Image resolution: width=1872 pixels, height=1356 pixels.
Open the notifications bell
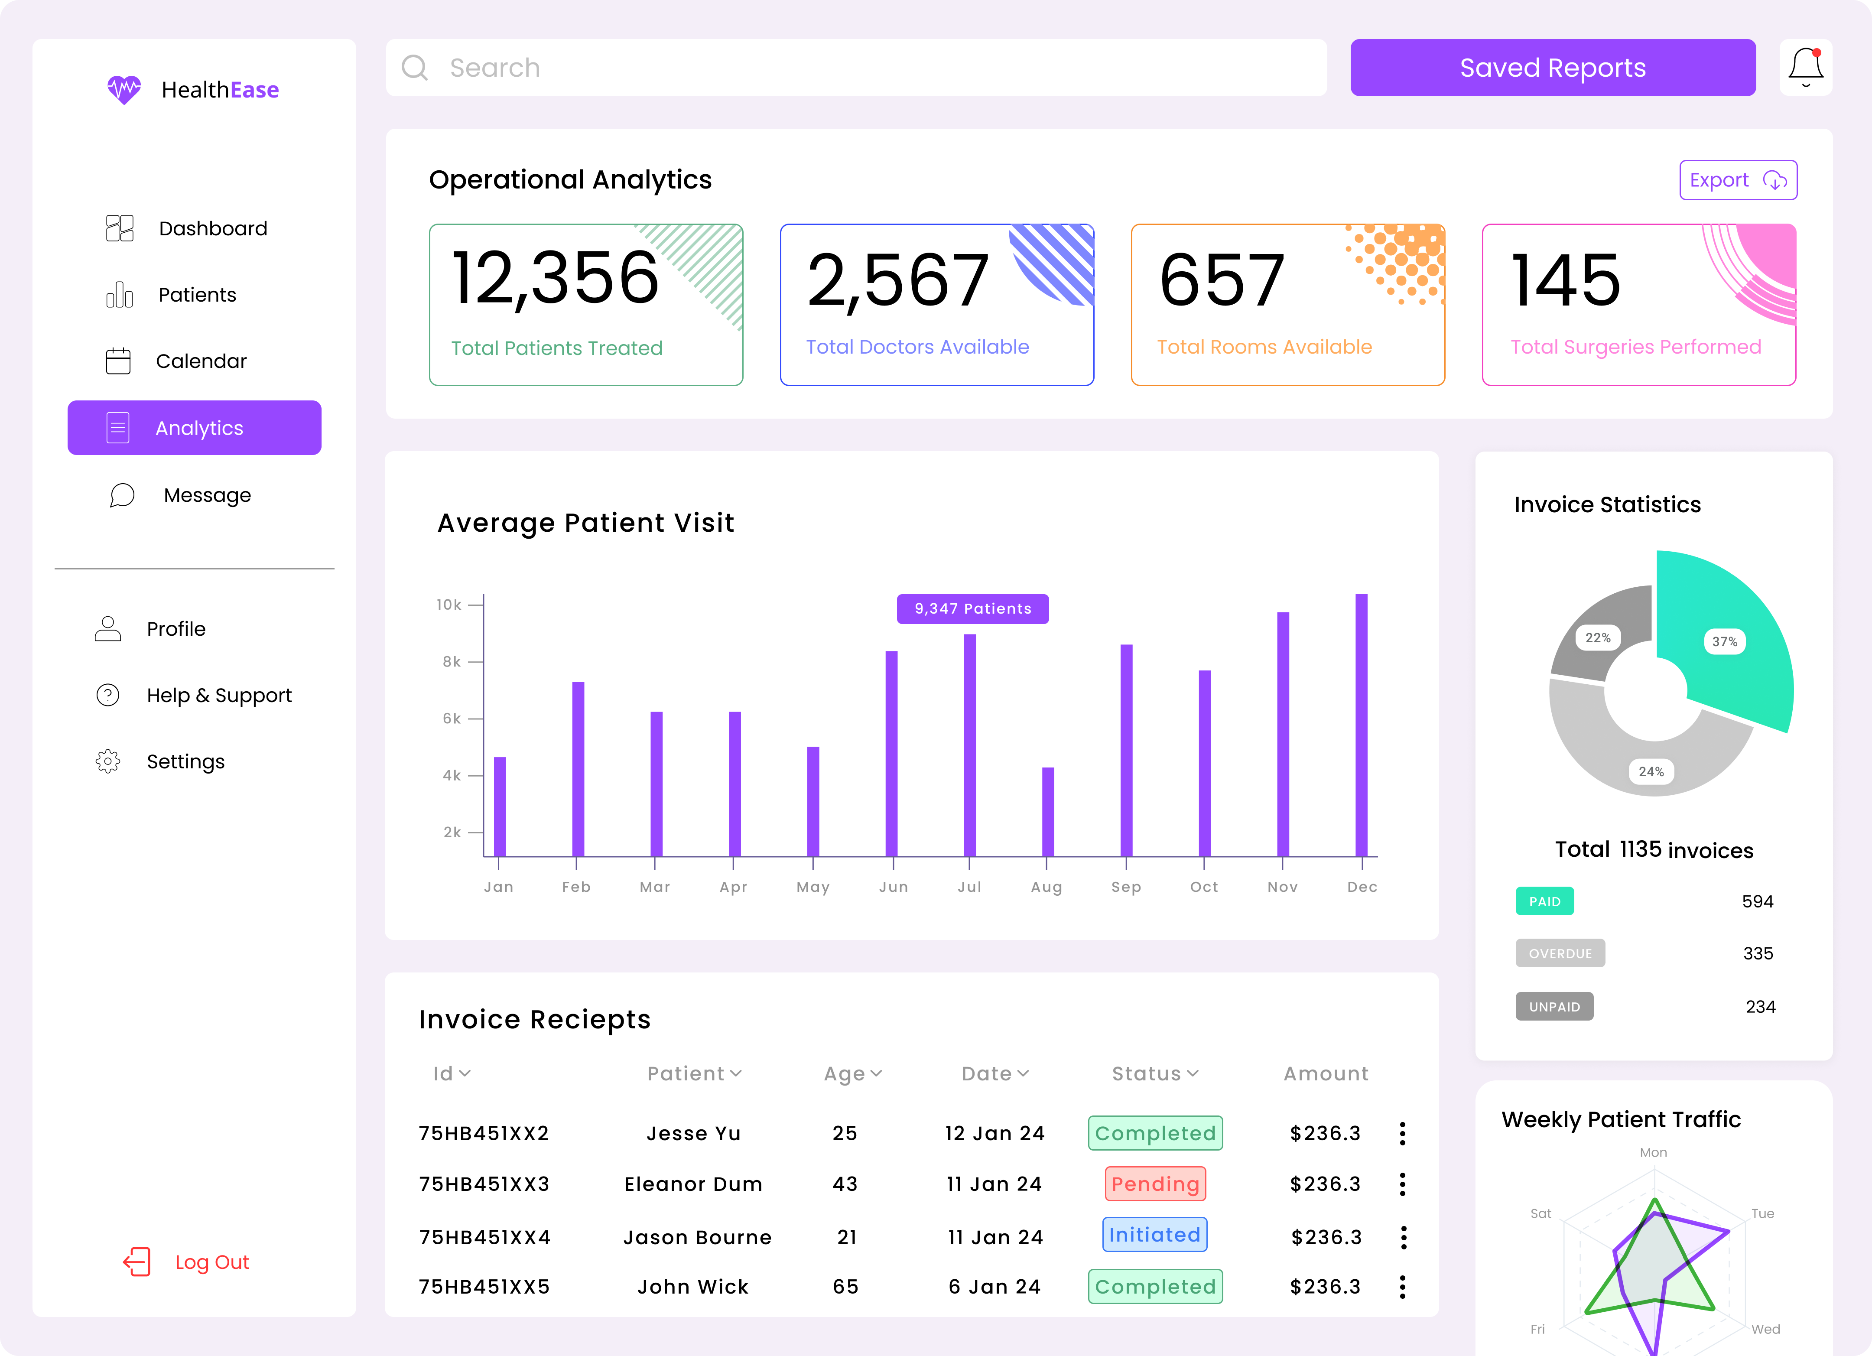click(x=1806, y=68)
